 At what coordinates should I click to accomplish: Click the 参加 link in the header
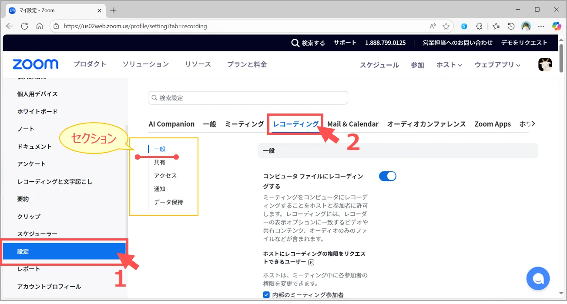pos(417,65)
